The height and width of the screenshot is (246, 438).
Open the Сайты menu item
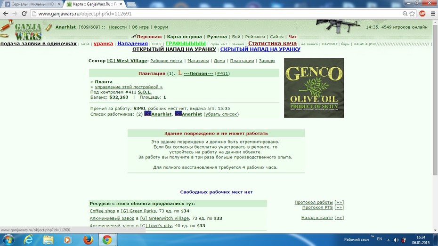click(277, 37)
